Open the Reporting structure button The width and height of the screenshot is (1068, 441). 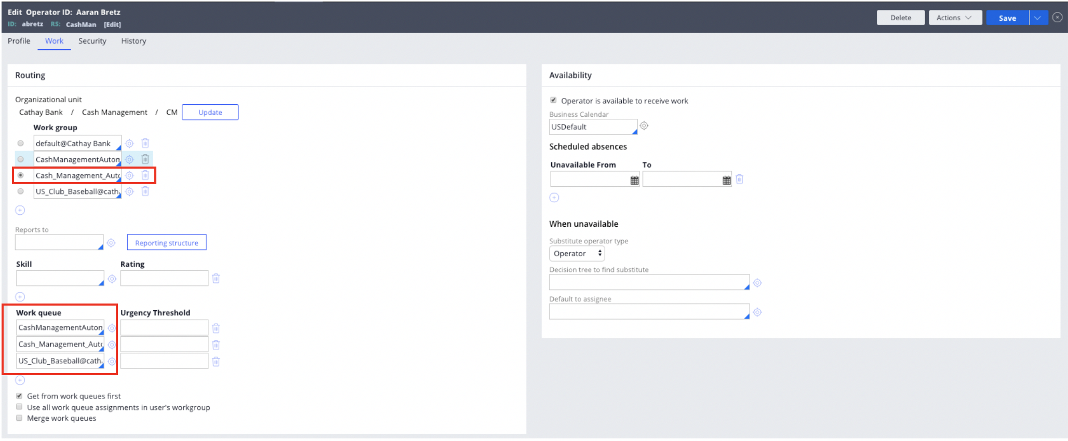click(167, 242)
